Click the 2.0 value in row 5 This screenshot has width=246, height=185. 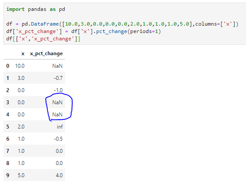tap(21, 126)
